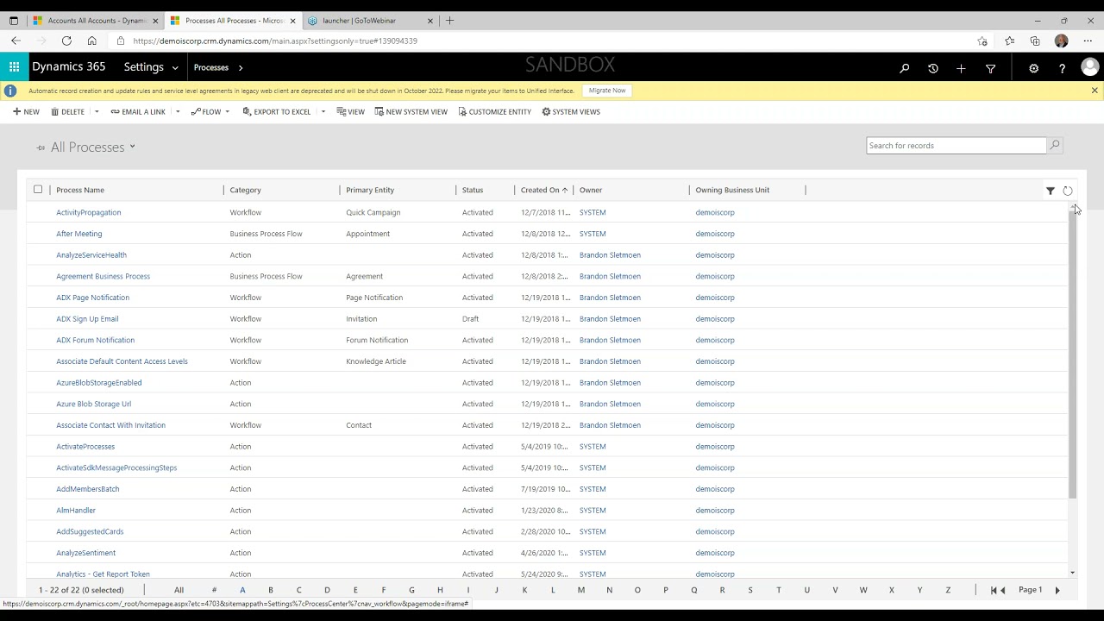Click the Draft status in ADX Sign Up row
The height and width of the screenshot is (621, 1104).
(470, 319)
